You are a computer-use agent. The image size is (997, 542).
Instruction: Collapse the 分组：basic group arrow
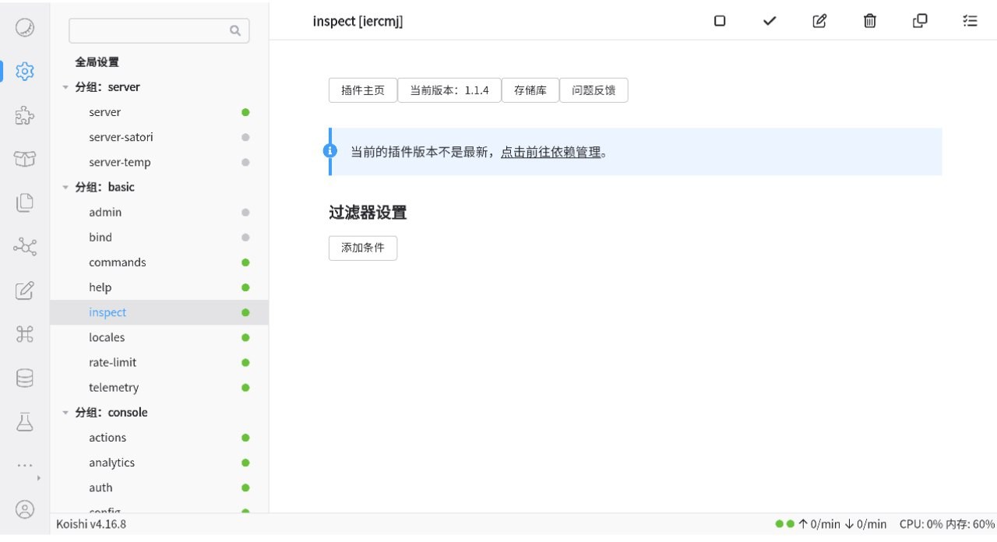[x=65, y=187]
